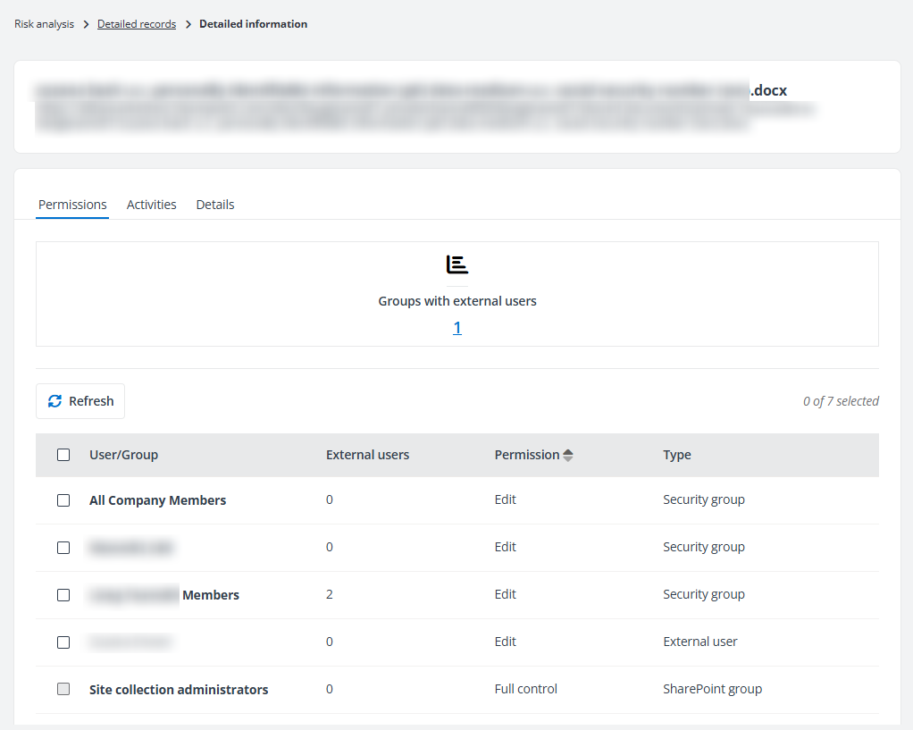Image resolution: width=913 pixels, height=730 pixels.
Task: Select the All Company Members name
Action: pos(157,500)
